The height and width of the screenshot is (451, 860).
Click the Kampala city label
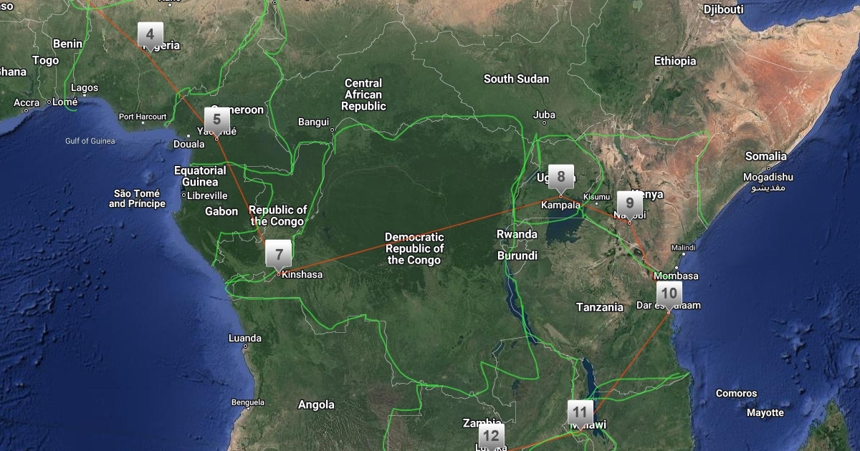pos(560,205)
